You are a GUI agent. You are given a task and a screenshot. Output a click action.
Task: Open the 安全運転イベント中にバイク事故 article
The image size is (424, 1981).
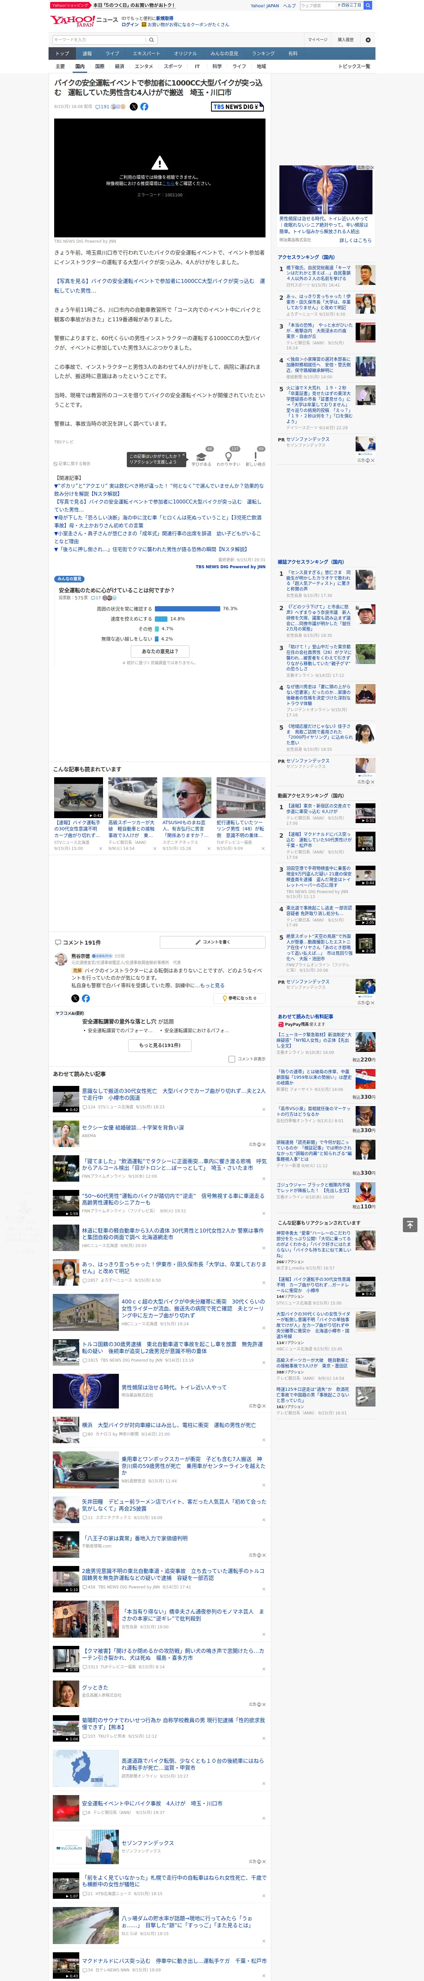tap(152, 1803)
